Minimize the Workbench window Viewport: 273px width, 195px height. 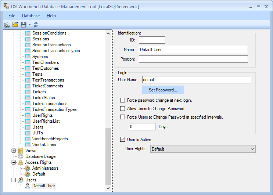251,7
